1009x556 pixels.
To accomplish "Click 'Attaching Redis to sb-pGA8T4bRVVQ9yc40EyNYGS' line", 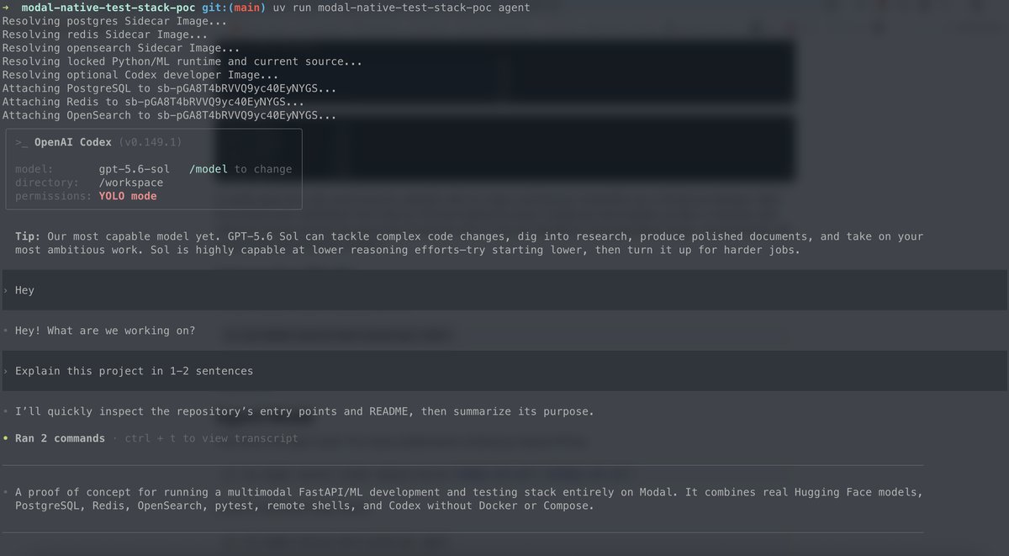I will (154, 102).
